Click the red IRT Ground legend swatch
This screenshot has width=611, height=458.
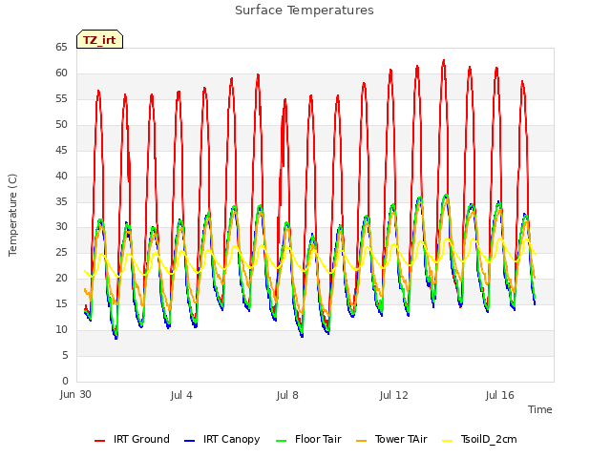pyautogui.click(x=99, y=441)
